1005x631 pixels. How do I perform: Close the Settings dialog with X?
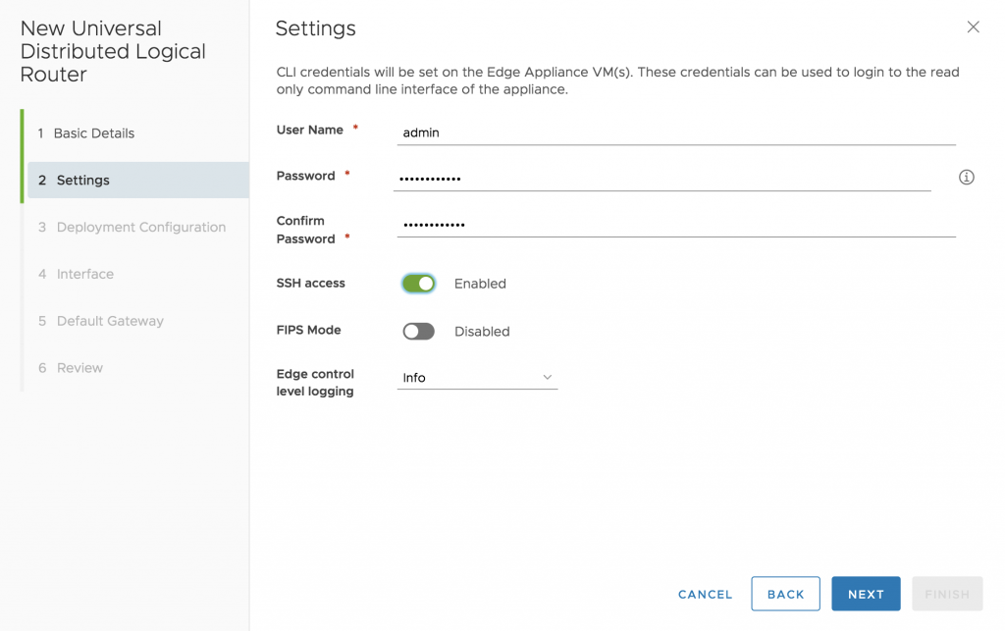pyautogui.click(x=973, y=26)
